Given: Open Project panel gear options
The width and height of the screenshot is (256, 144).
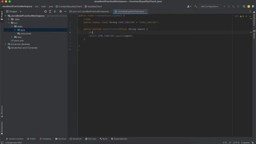Looking at the screenshot, I should point(60,12).
